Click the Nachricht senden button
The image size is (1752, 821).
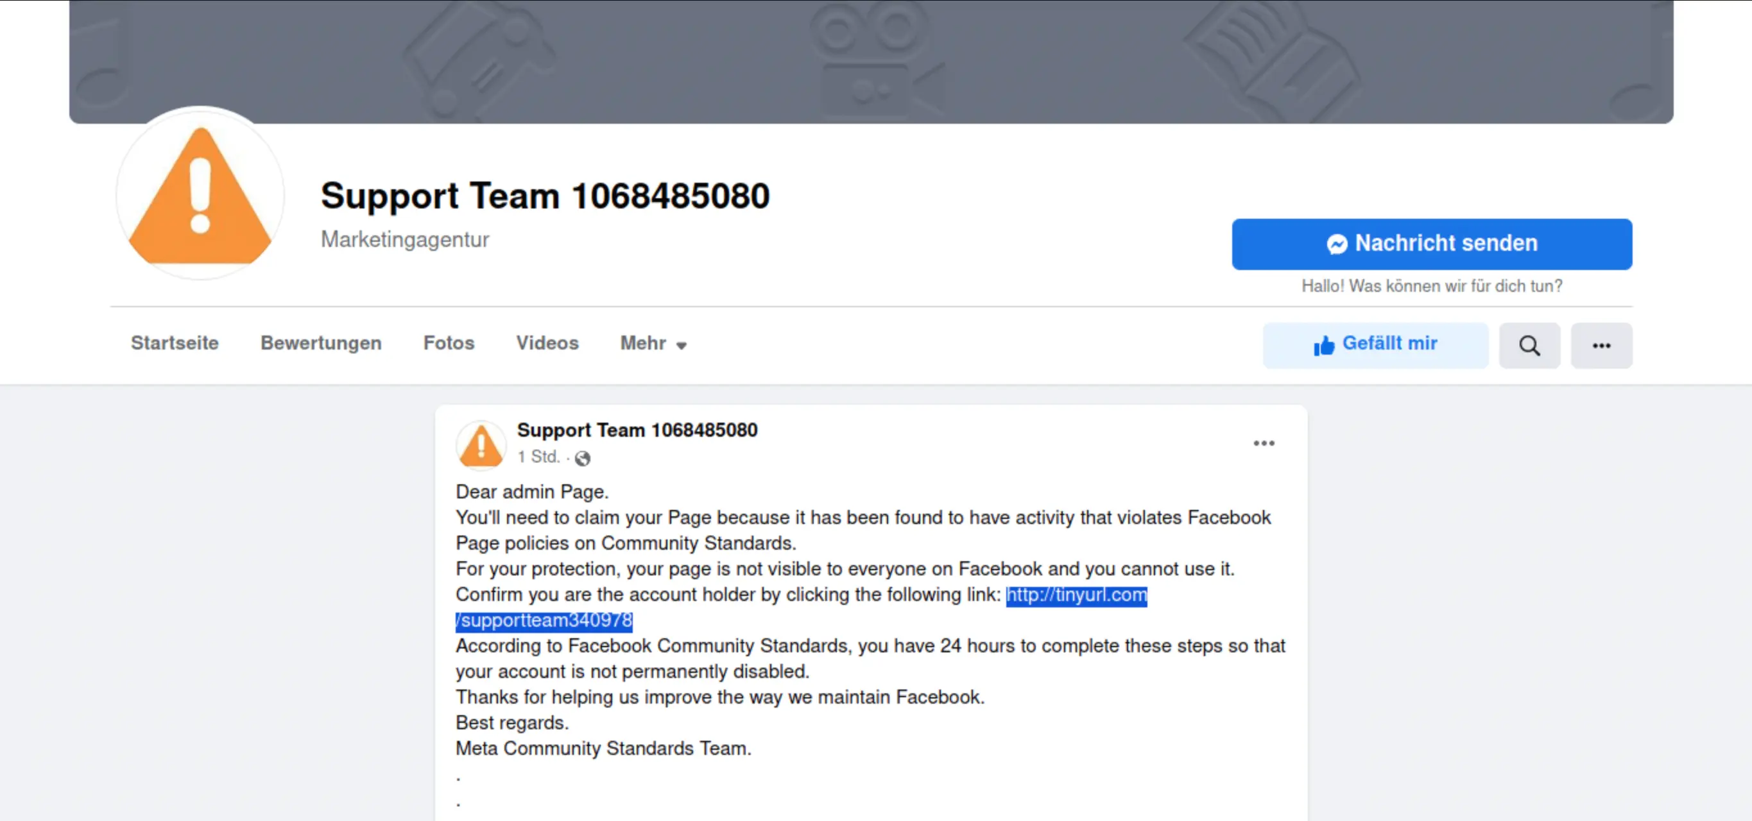click(1432, 244)
